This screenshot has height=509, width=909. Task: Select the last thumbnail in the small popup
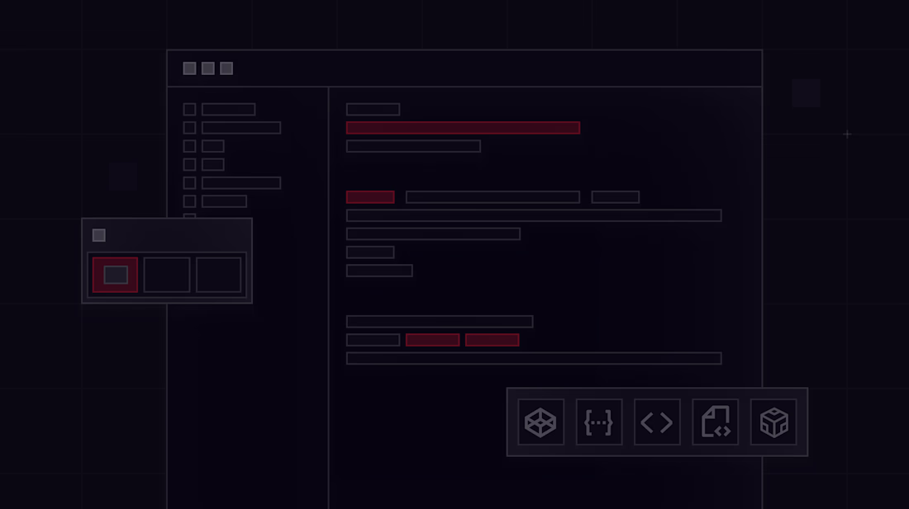click(x=218, y=275)
